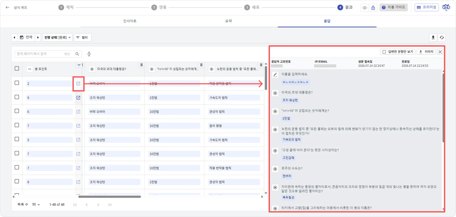Screen dimensions: 456x217
Task: Open the 필터 button
Action: click(x=82, y=37)
